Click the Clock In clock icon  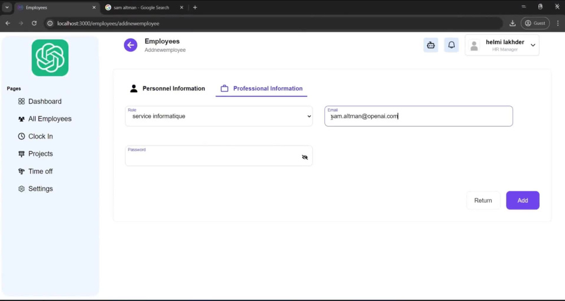tap(21, 137)
